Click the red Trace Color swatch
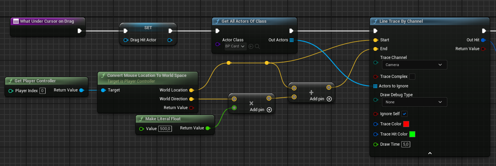The image size is (496, 166). point(406,124)
